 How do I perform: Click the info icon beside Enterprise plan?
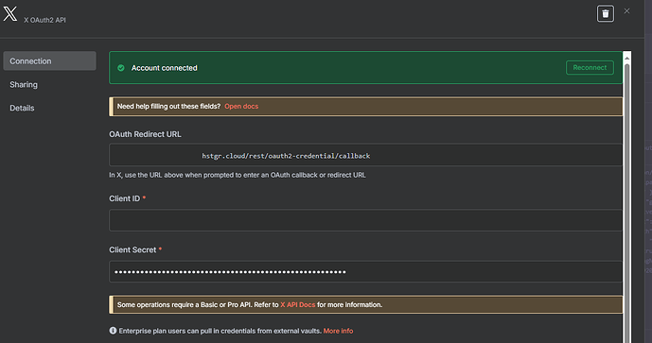tap(113, 331)
